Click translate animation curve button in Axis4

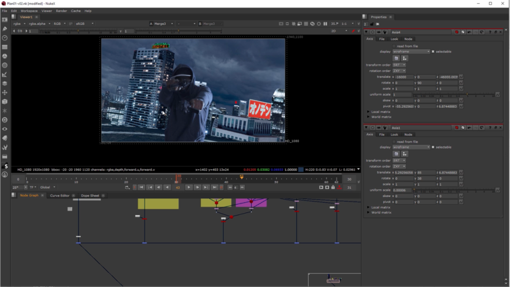point(461,77)
